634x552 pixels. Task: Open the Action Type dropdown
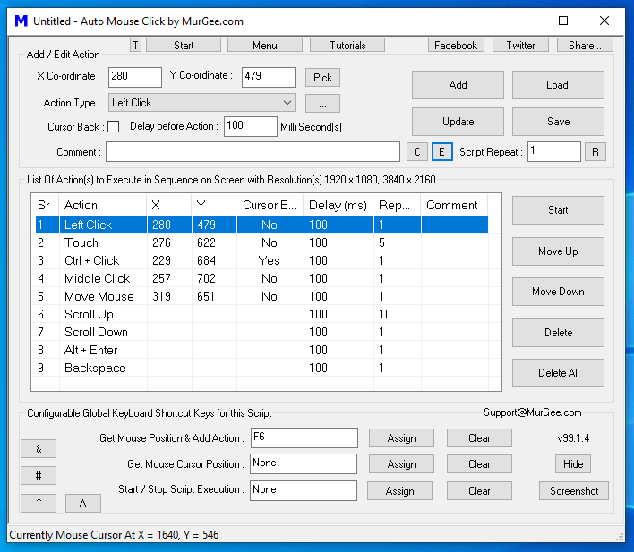[x=201, y=103]
